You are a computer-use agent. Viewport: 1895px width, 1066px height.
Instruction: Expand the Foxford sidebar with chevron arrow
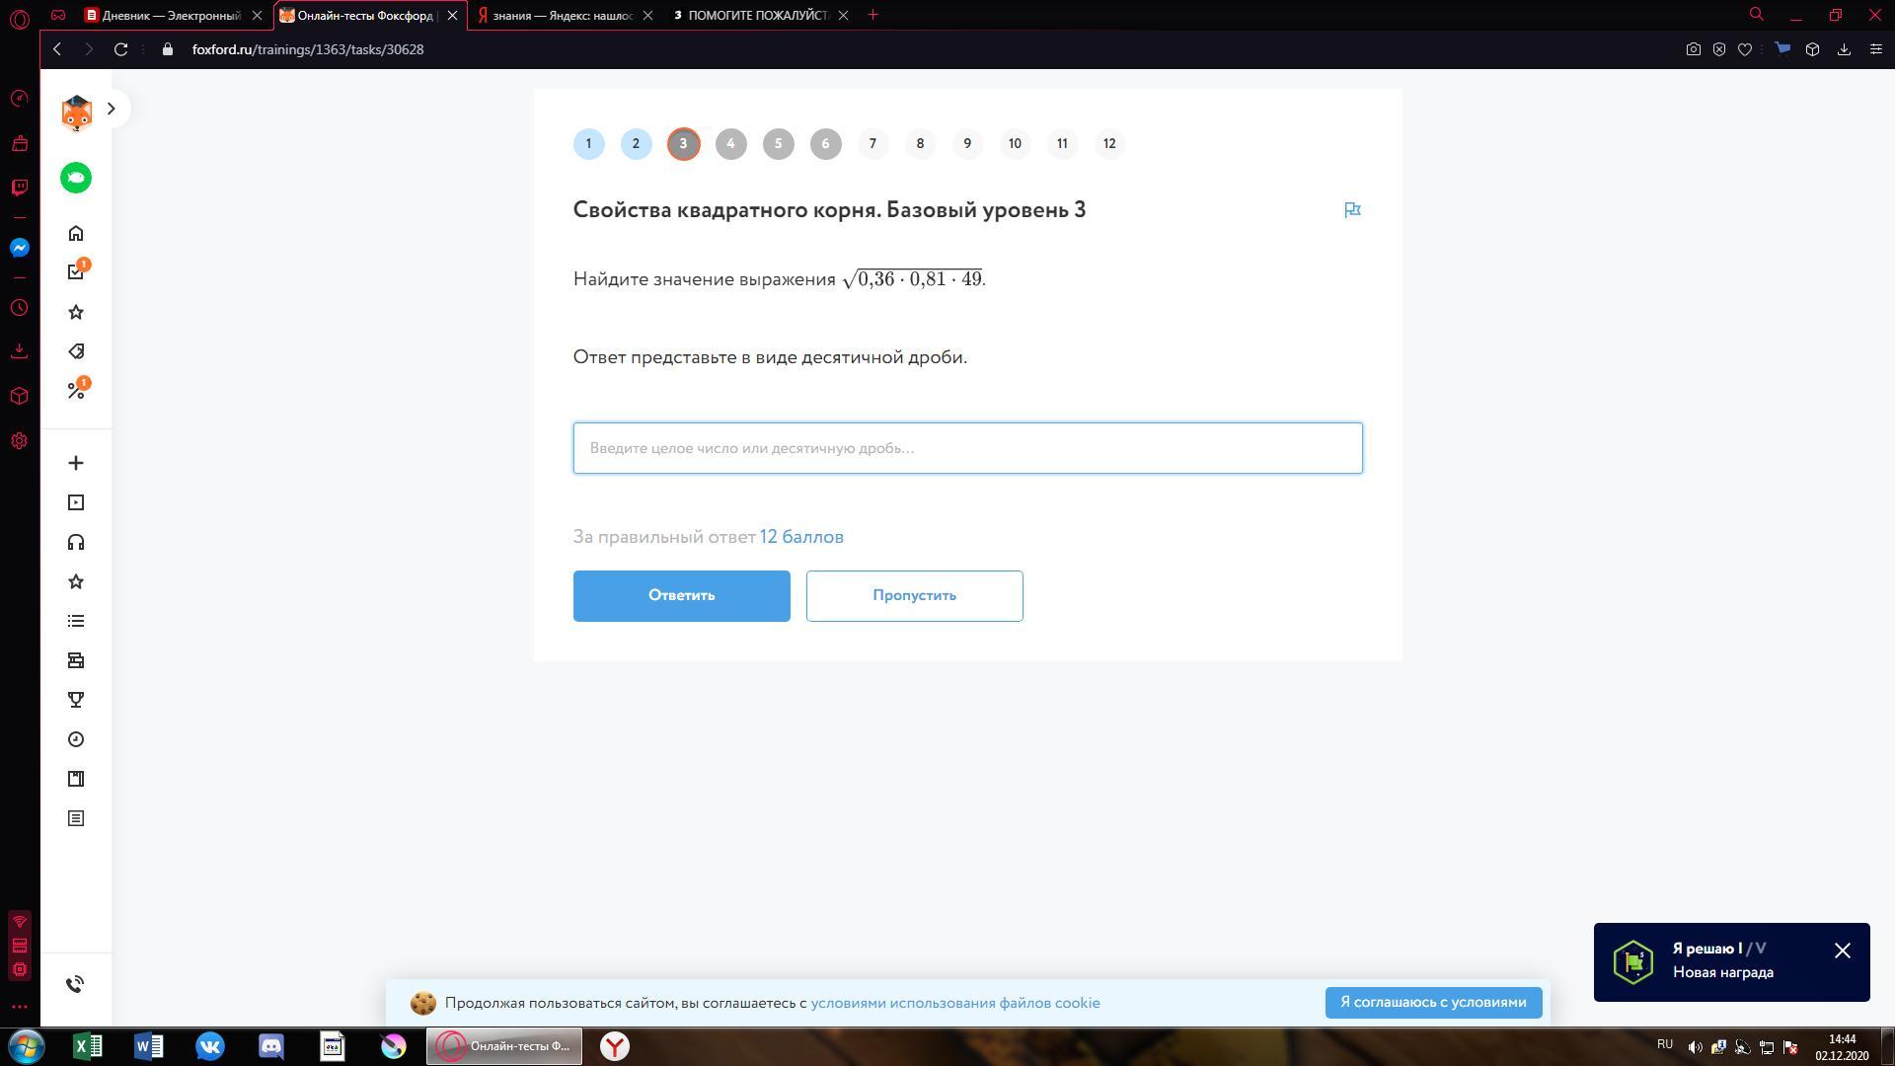(112, 109)
